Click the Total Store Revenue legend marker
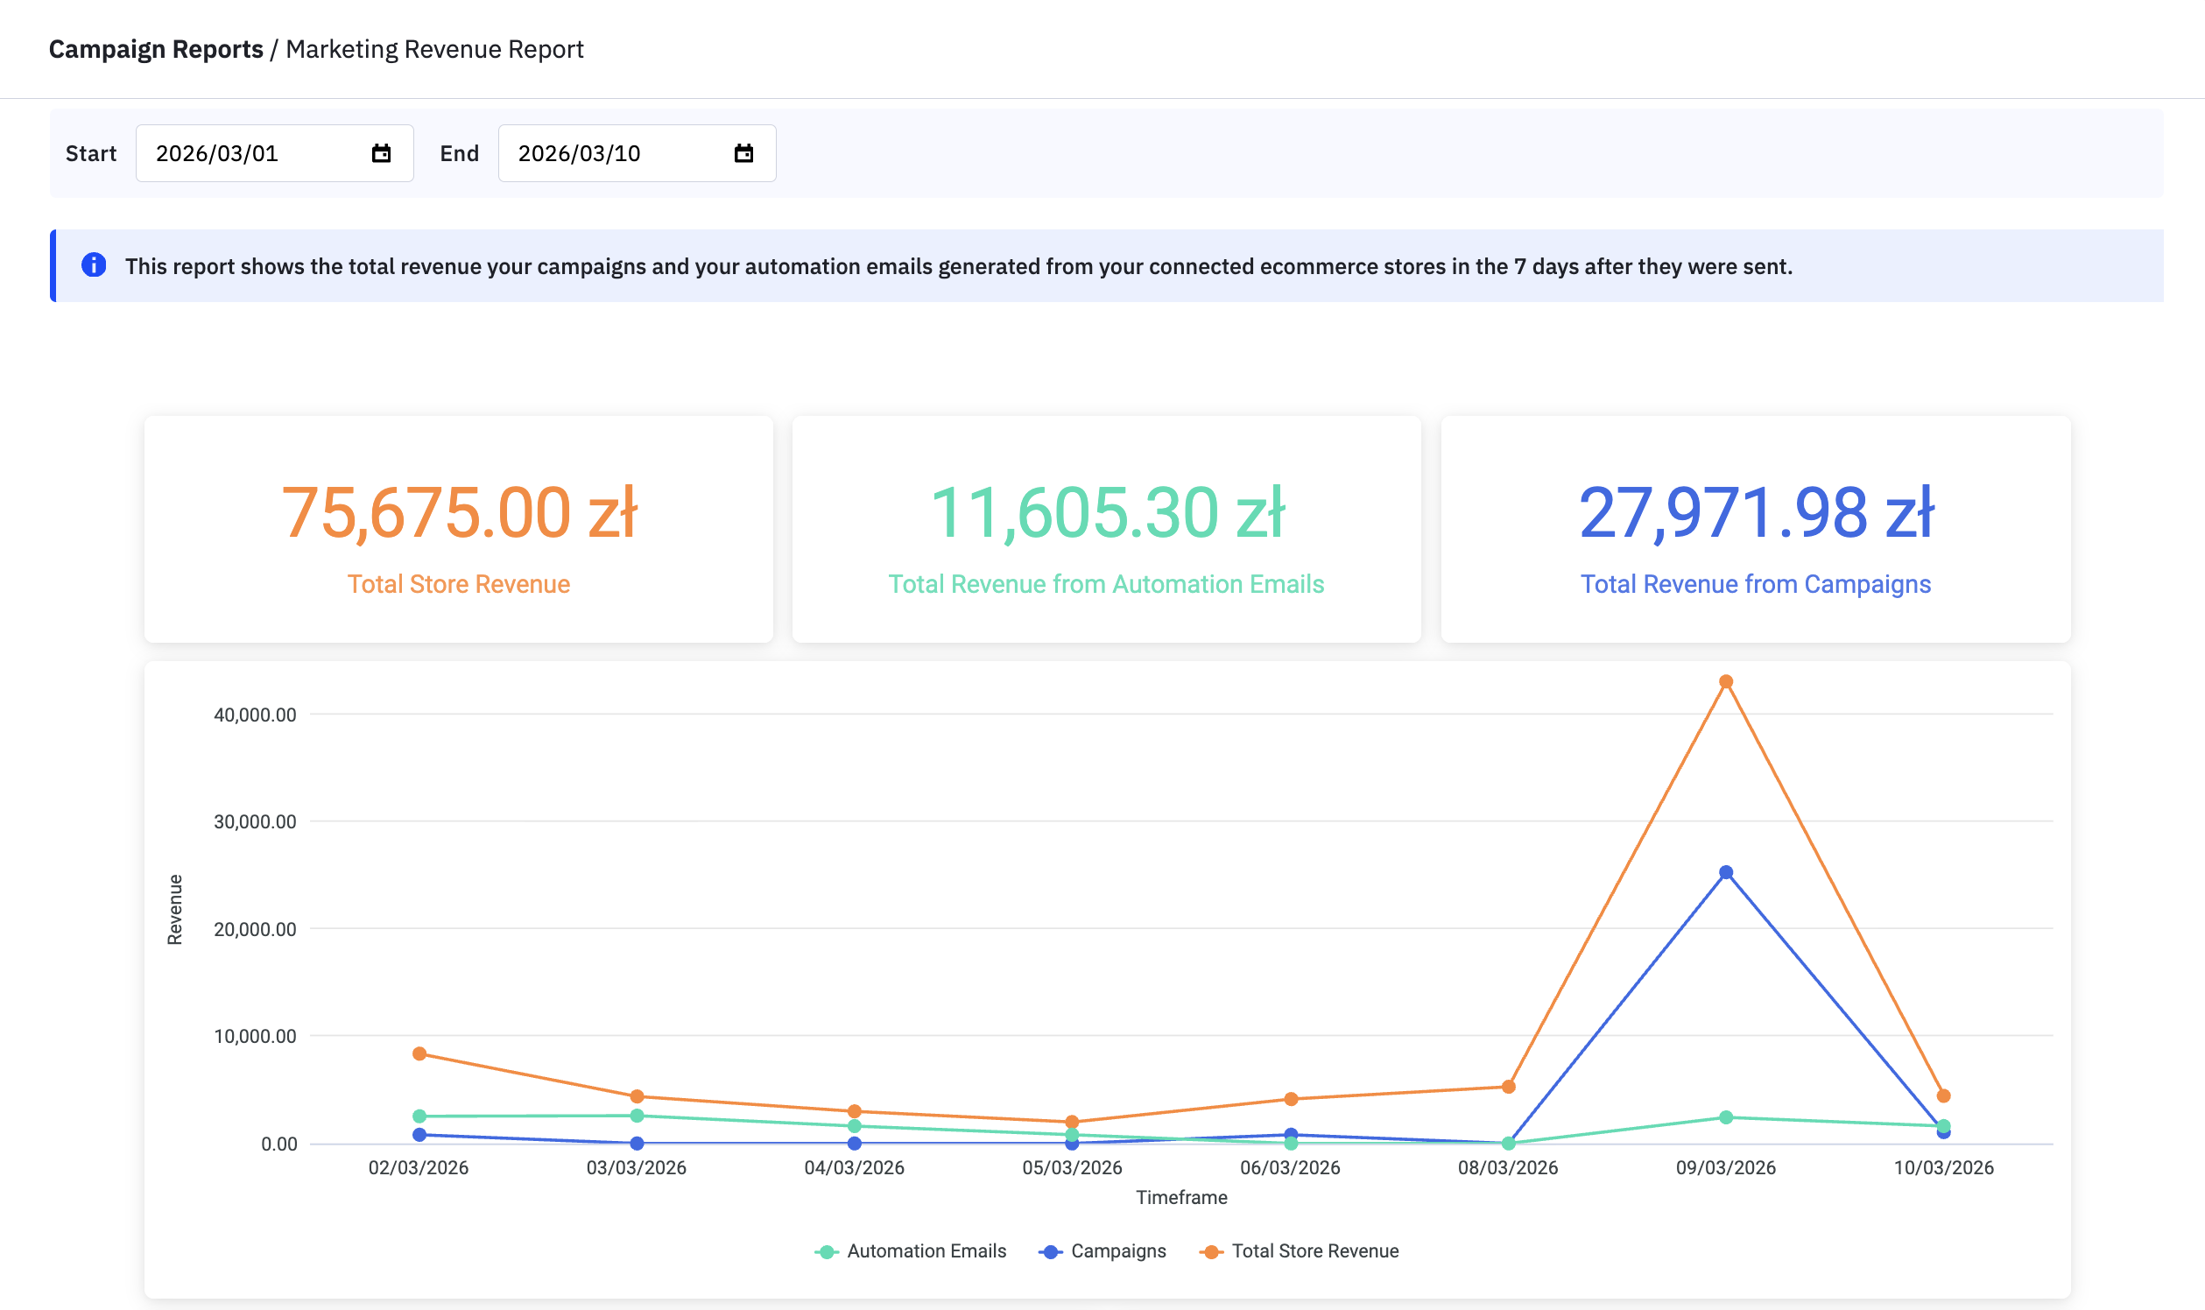Image resolution: width=2205 pixels, height=1310 pixels. tap(1211, 1251)
